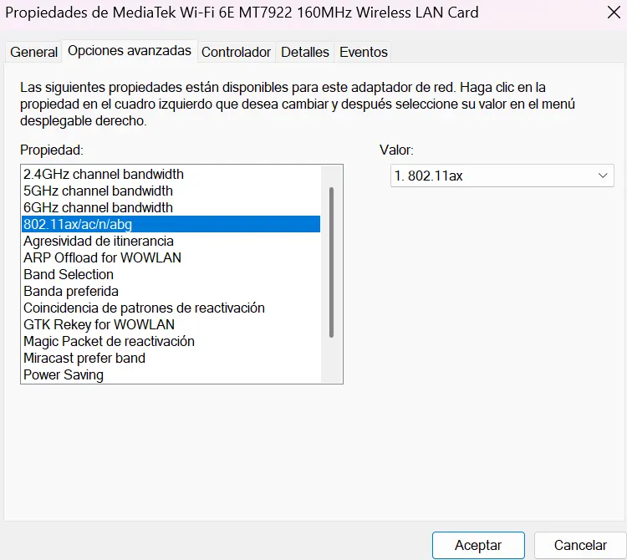Pick GTK Rekey for WOWLAN
The width and height of the screenshot is (627, 560).
[x=171, y=324]
